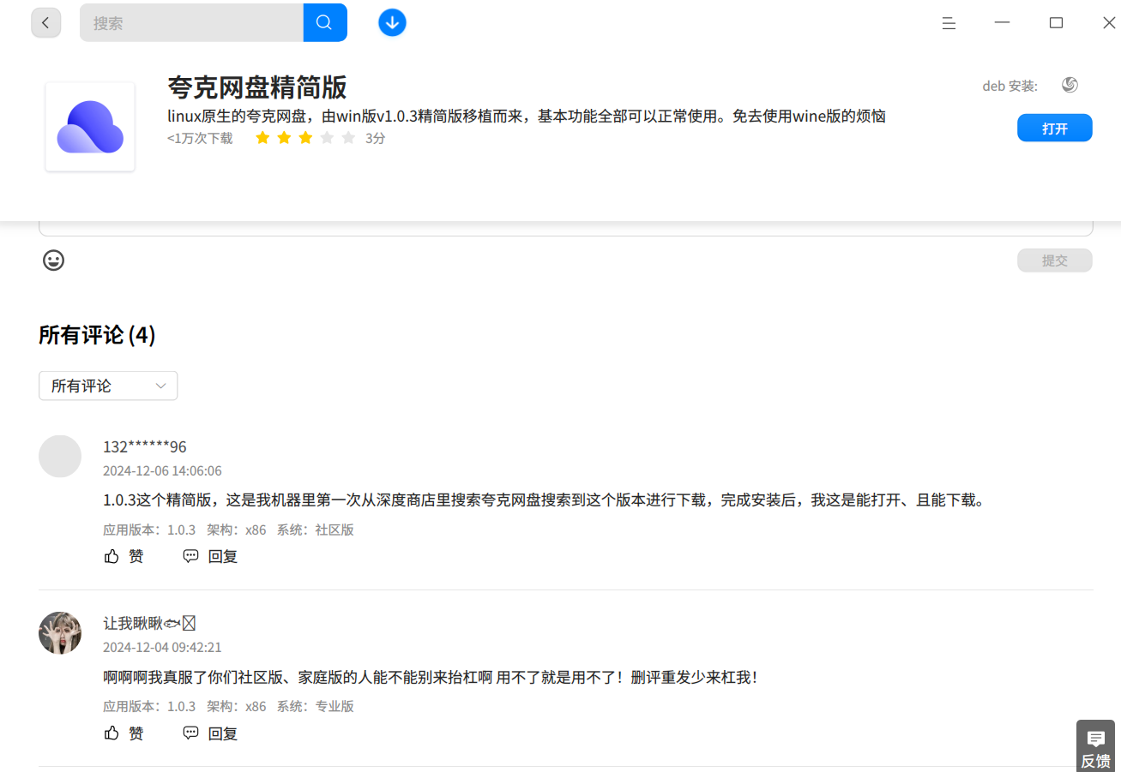Click the 打开 button
Screen dimensions: 1121x772
(x=1055, y=128)
